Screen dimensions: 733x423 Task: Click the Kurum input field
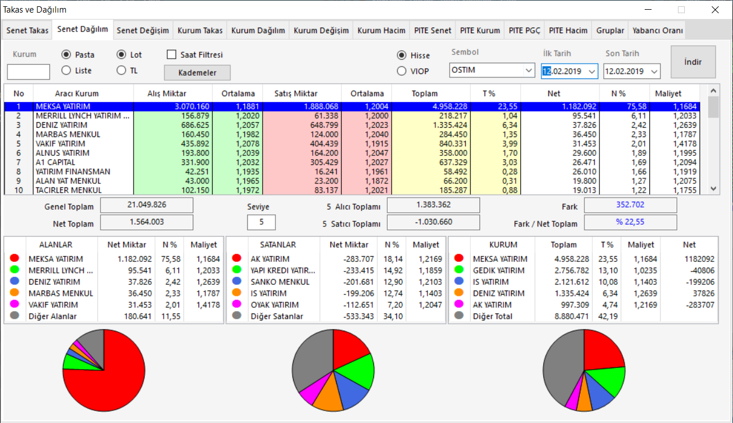coord(29,72)
